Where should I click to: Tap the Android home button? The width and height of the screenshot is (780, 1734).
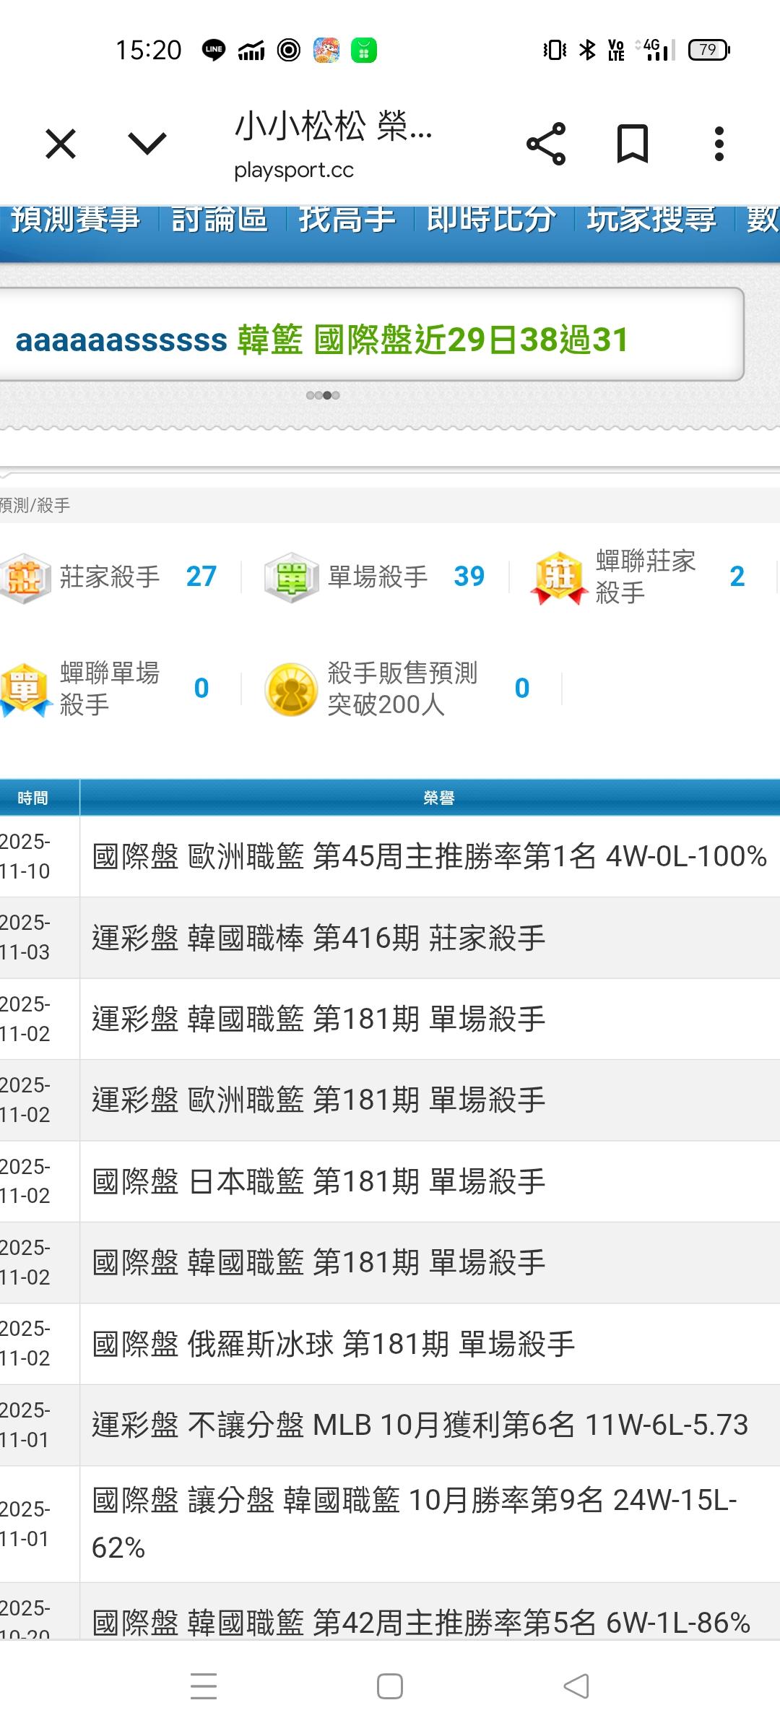tap(390, 1686)
